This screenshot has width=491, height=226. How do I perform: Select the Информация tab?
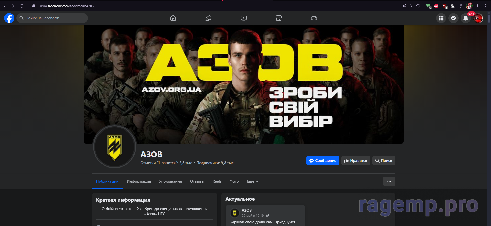(139, 181)
